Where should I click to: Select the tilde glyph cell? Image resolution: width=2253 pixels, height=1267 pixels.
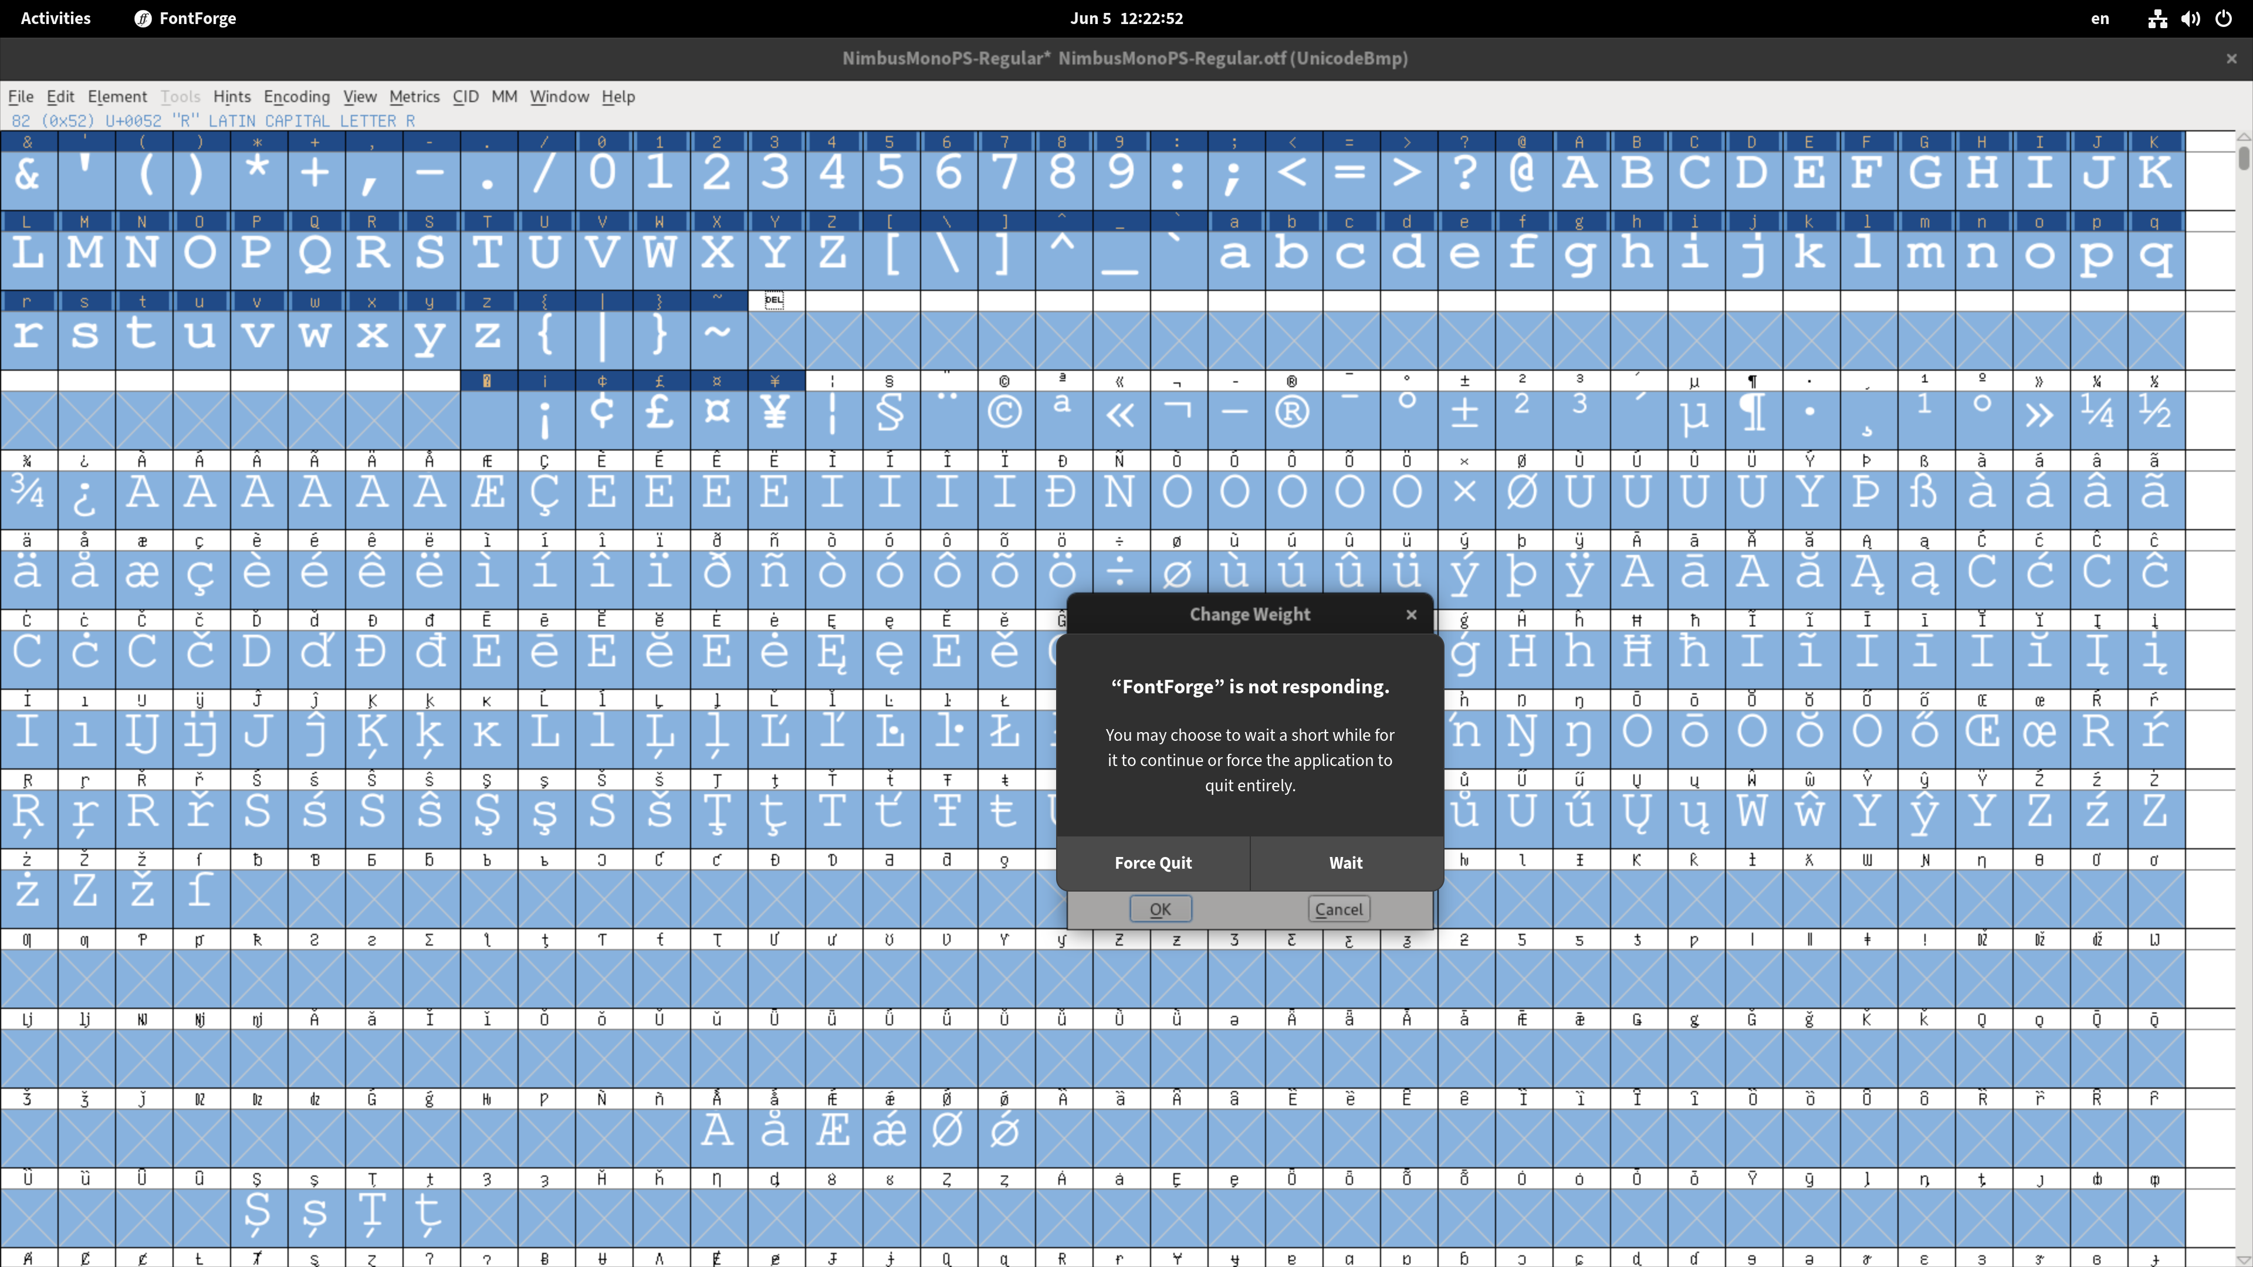click(717, 331)
